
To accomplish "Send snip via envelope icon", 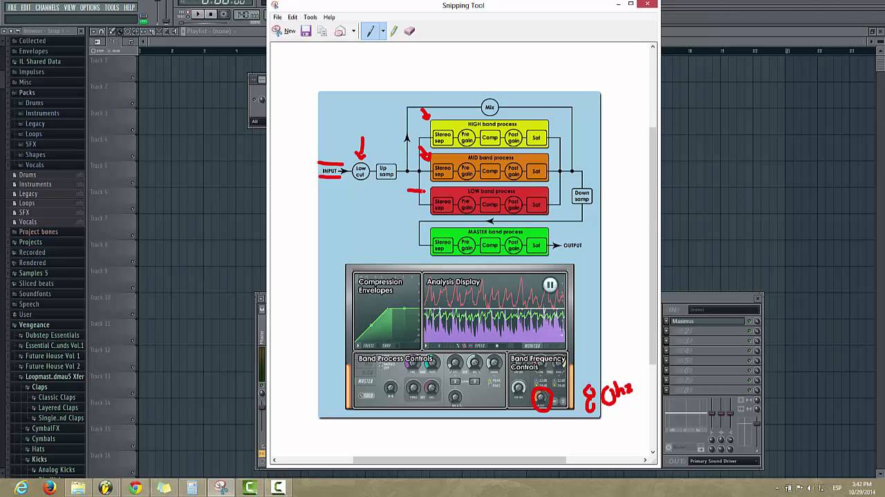I will click(x=340, y=31).
